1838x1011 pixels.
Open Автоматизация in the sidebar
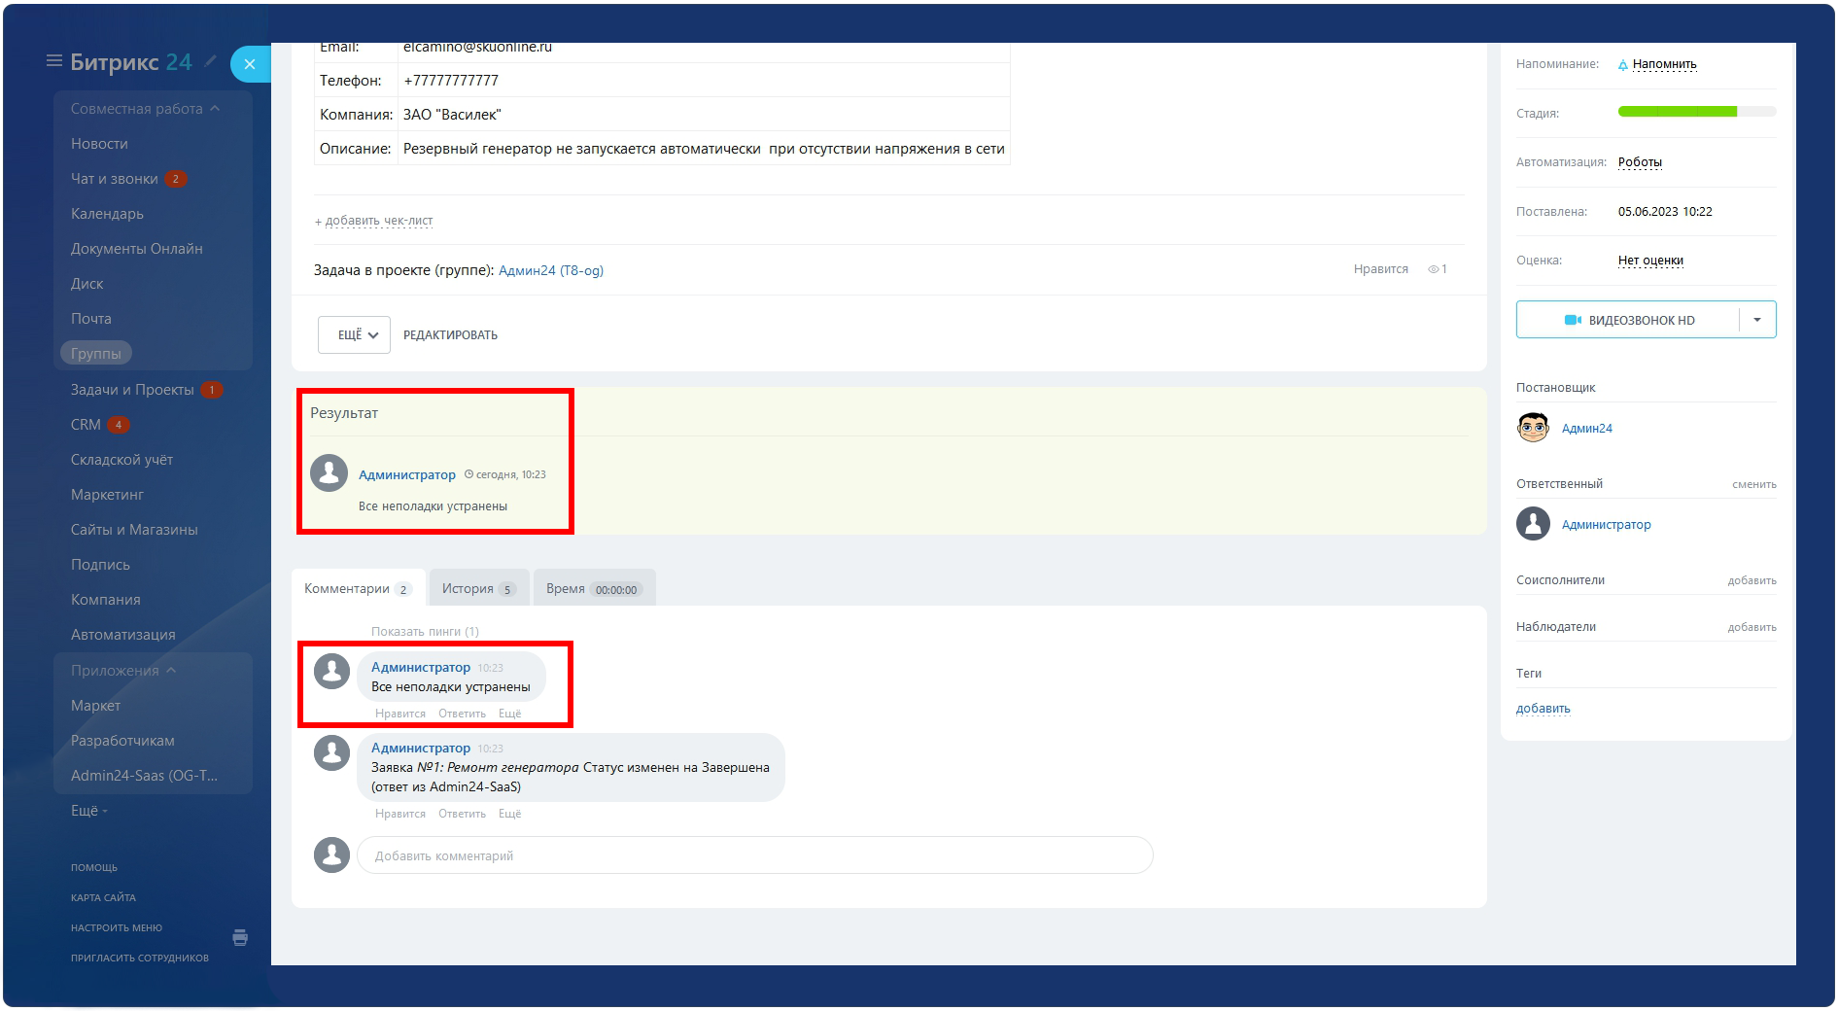[123, 635]
